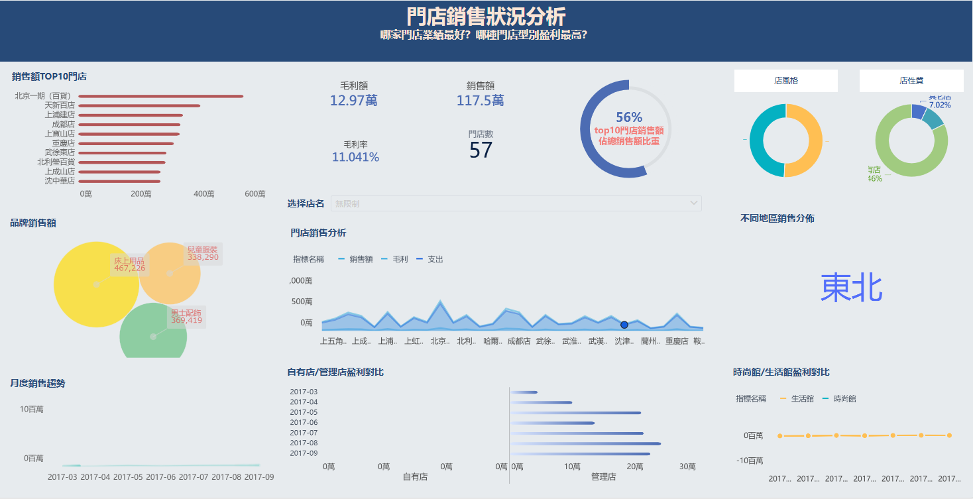973x499 pixels.
Task: Select the 天新百貨 sales bar
Action: click(139, 105)
